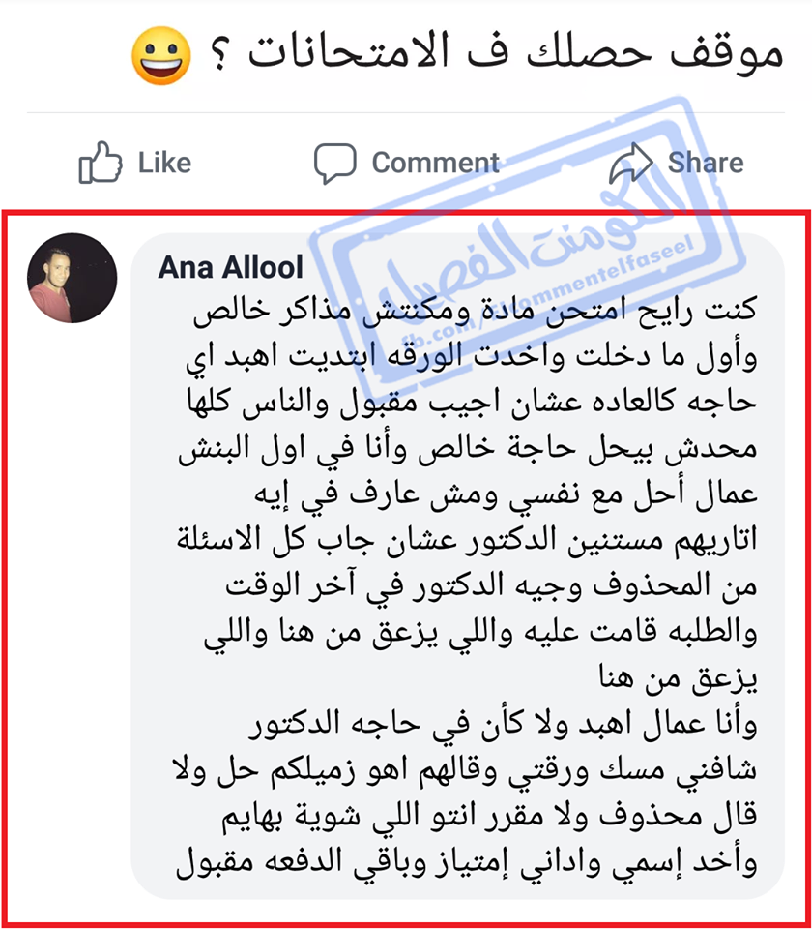Click the comment line starting وأنا عمال اهبد
Screen dimensions: 812x929
[x=503, y=725]
